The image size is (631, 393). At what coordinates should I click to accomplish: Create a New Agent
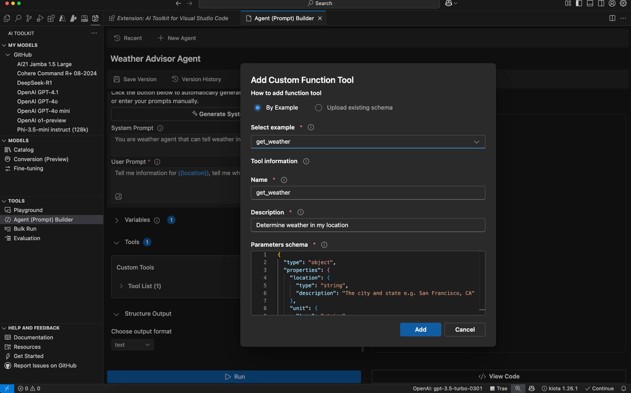tap(177, 38)
